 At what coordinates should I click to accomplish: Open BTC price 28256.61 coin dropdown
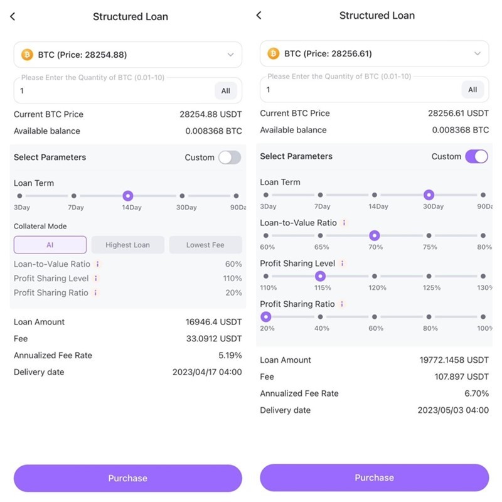[x=374, y=53]
